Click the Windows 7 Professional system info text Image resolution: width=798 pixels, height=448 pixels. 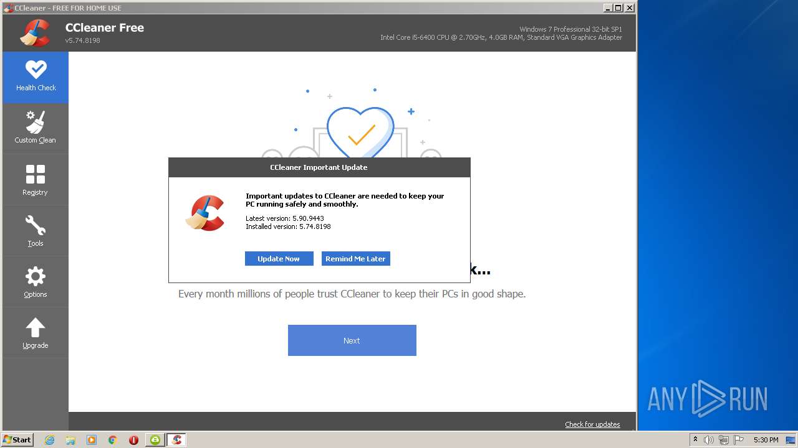(570, 29)
